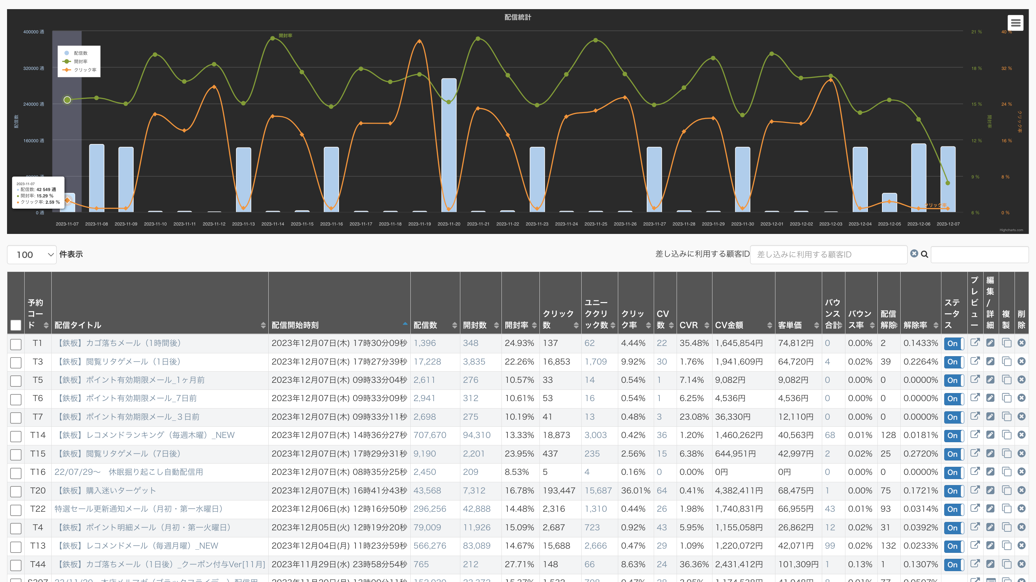Check the checkbox for row T3
The height and width of the screenshot is (582, 1036).
[16, 363]
